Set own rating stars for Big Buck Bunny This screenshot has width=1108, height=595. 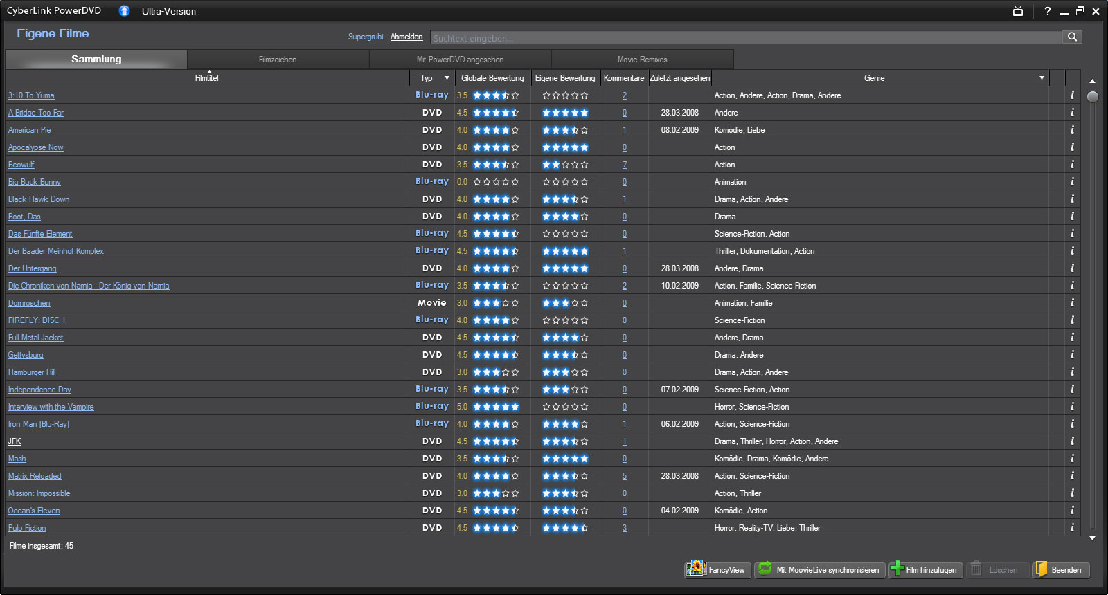coord(565,182)
